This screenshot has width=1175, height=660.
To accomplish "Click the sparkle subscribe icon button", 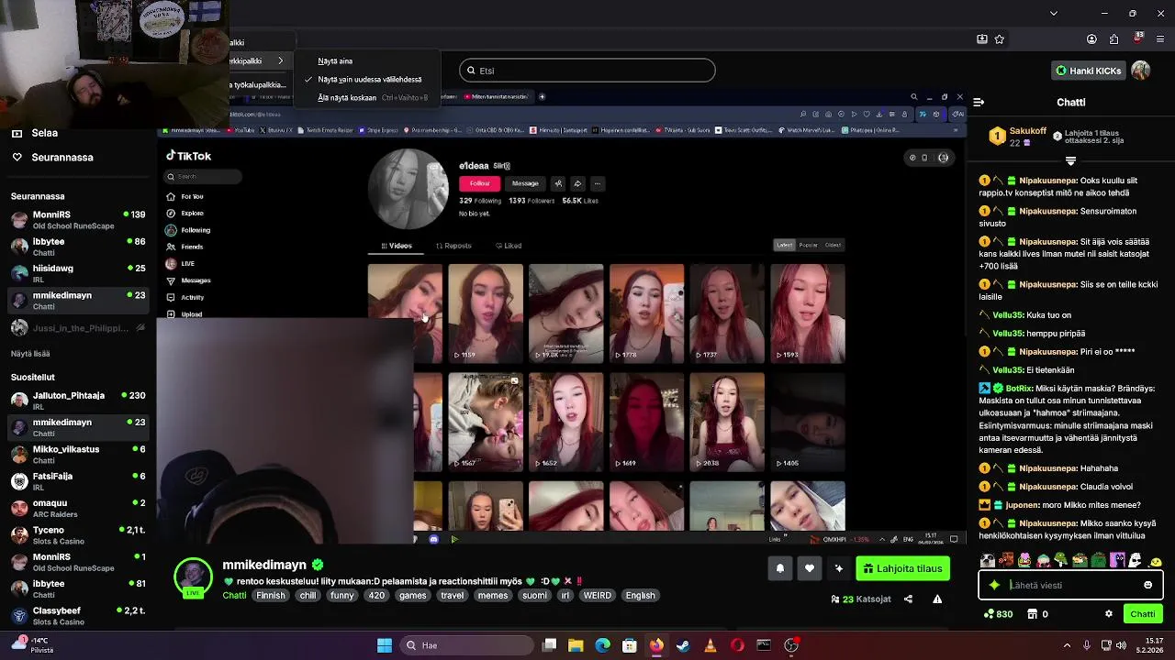I will (839, 568).
